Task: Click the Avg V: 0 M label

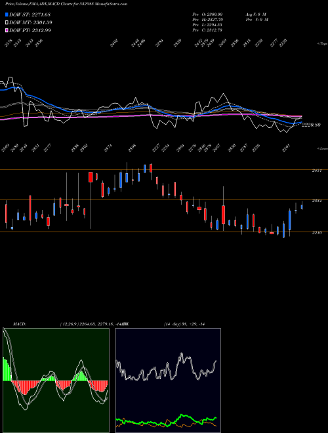Action: (255, 14)
